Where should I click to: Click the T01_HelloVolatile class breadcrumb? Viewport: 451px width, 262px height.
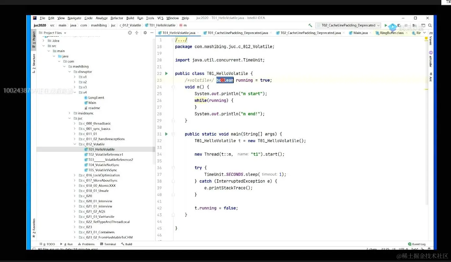160,25
